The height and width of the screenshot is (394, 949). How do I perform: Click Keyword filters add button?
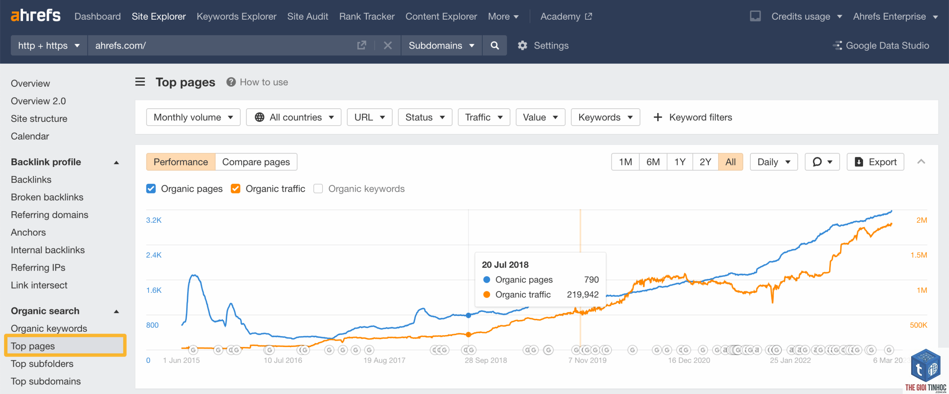click(692, 117)
